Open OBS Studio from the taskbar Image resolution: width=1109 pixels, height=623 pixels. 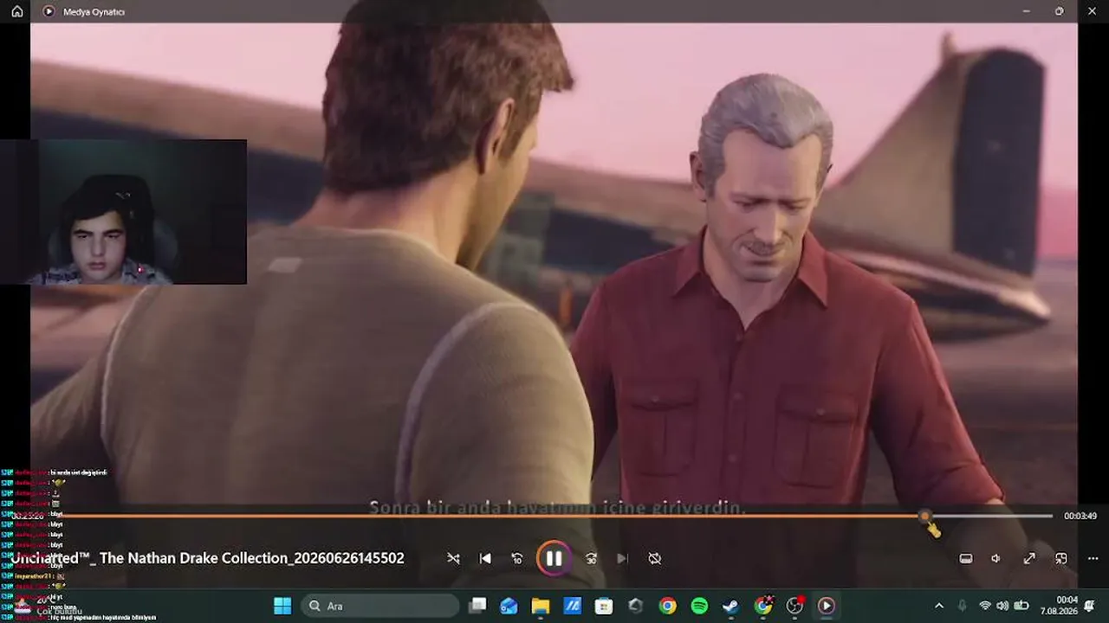tap(794, 606)
